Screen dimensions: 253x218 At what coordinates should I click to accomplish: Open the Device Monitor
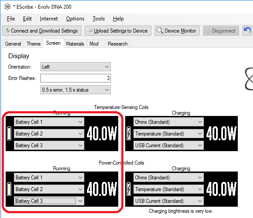[177, 31]
